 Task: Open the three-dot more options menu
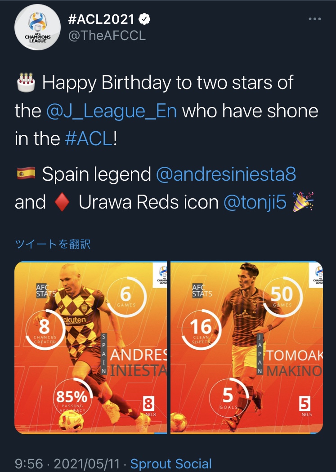point(314,19)
